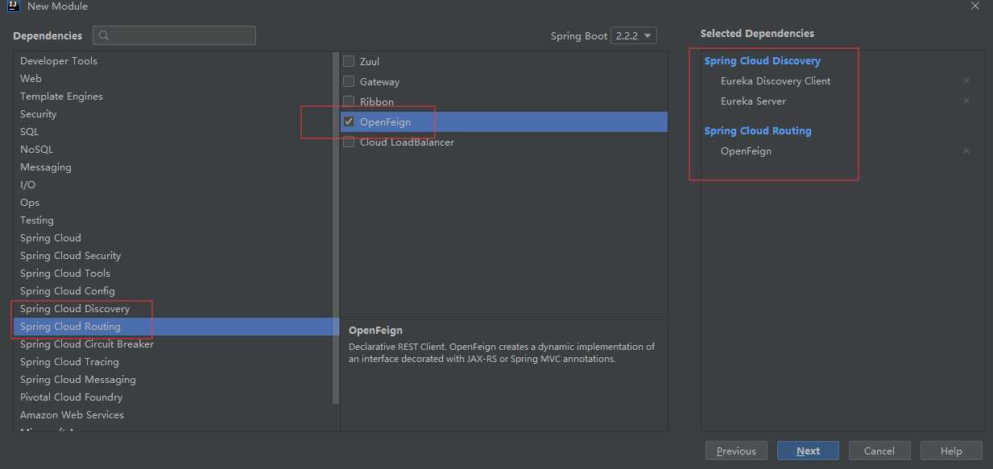Remove Eureka Server from selected dependencies
The width and height of the screenshot is (993, 469).
coord(966,101)
